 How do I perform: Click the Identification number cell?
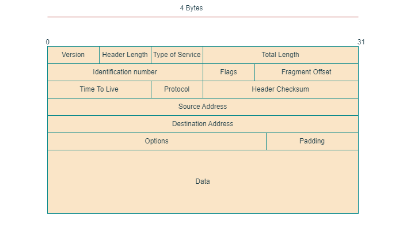click(125, 72)
